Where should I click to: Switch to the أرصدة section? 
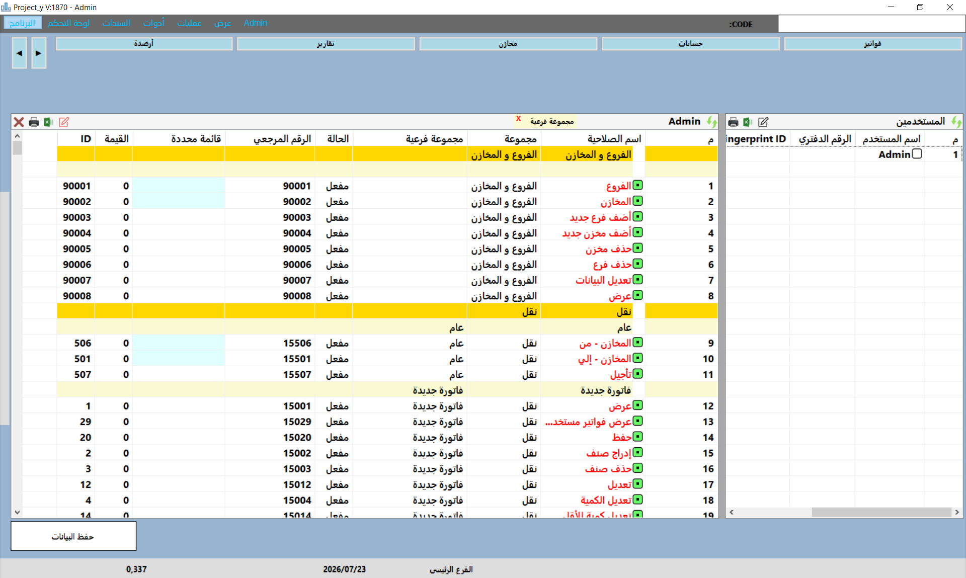point(144,44)
